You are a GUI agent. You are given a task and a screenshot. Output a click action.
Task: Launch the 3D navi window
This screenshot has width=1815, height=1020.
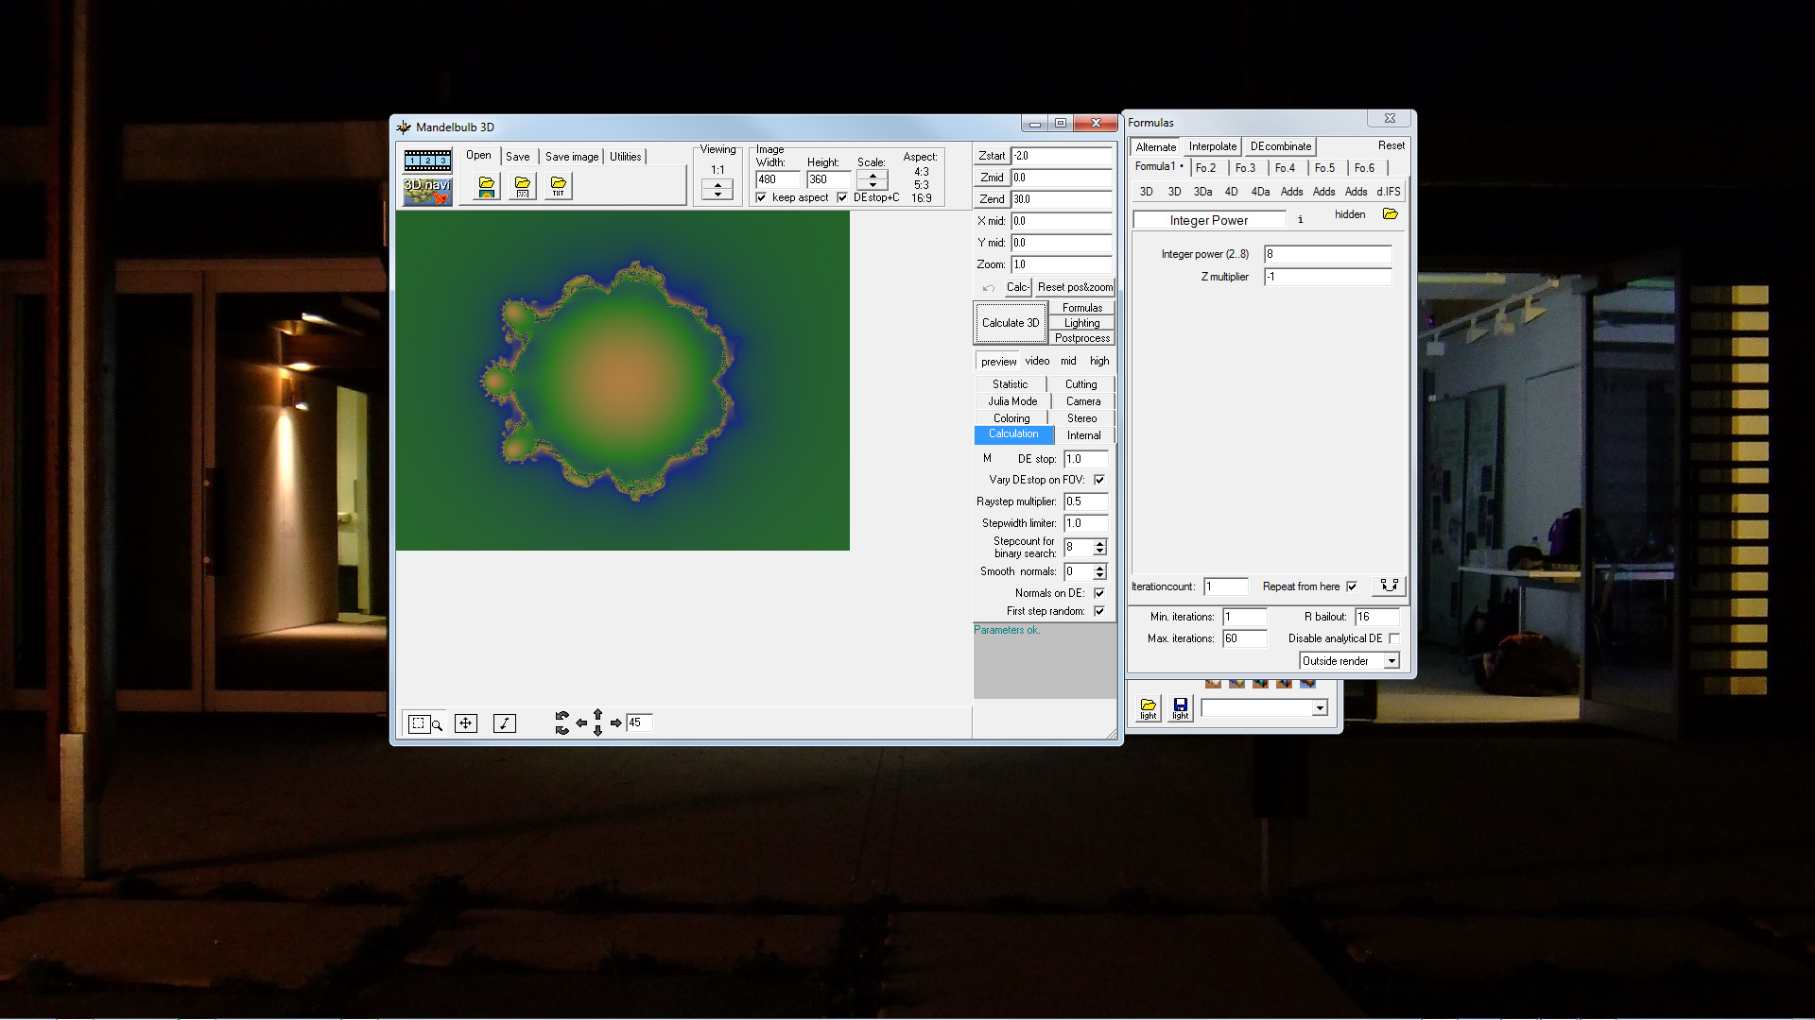click(427, 190)
